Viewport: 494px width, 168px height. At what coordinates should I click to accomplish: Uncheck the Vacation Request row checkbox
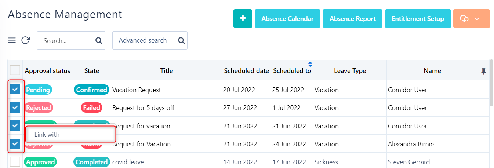(x=15, y=90)
